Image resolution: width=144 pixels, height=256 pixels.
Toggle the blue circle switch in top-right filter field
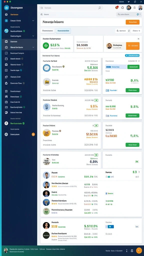point(138,14)
